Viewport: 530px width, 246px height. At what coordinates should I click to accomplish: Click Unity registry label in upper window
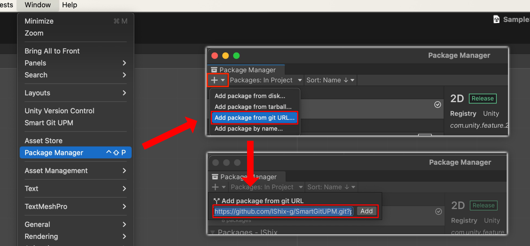(x=491, y=114)
